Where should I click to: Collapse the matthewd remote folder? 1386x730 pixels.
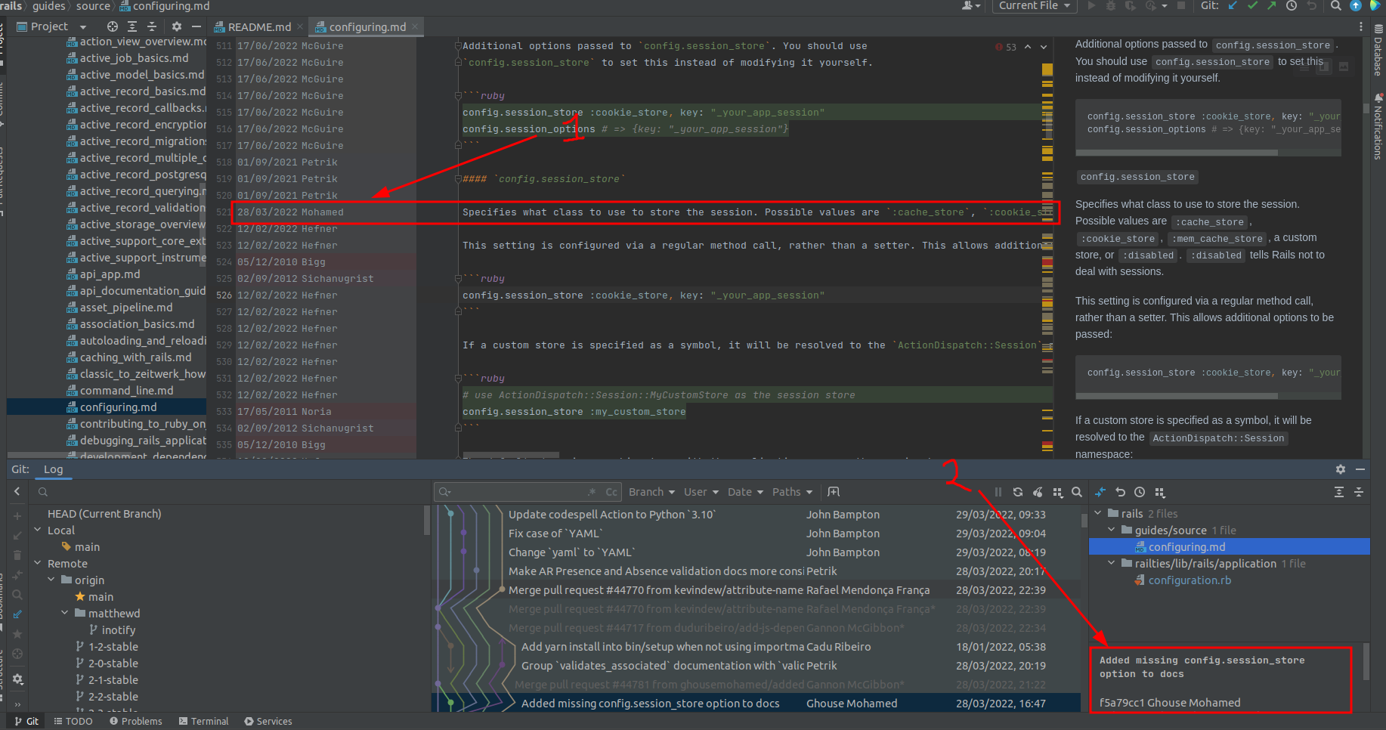65,613
